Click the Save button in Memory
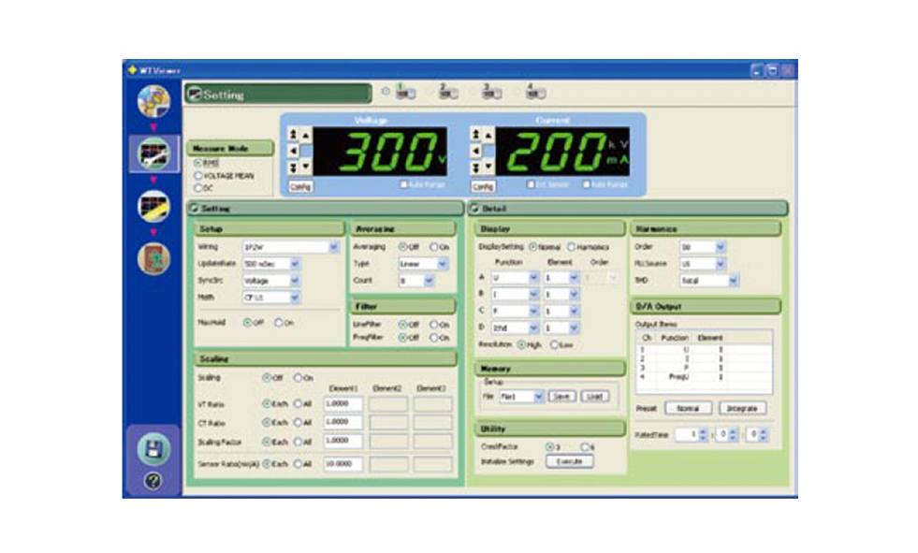Viewport: 918px width, 553px height. [561, 397]
